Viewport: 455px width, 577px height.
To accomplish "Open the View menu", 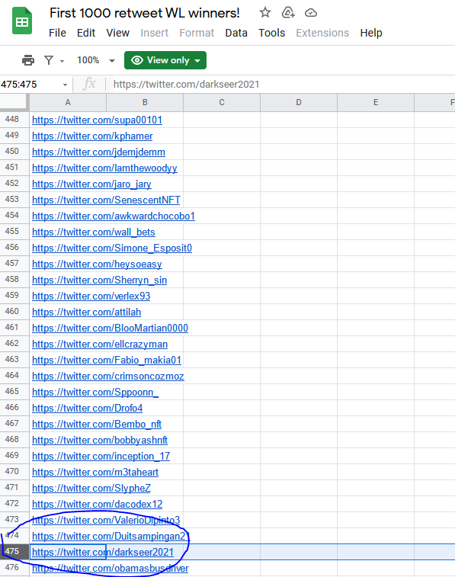I will [117, 33].
